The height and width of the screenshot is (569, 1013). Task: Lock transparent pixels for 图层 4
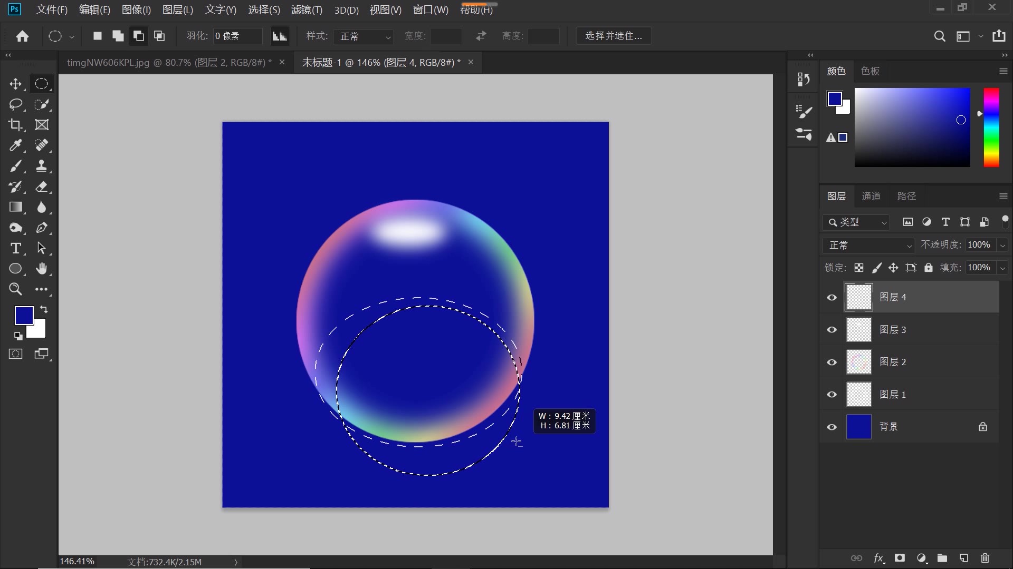click(x=858, y=268)
